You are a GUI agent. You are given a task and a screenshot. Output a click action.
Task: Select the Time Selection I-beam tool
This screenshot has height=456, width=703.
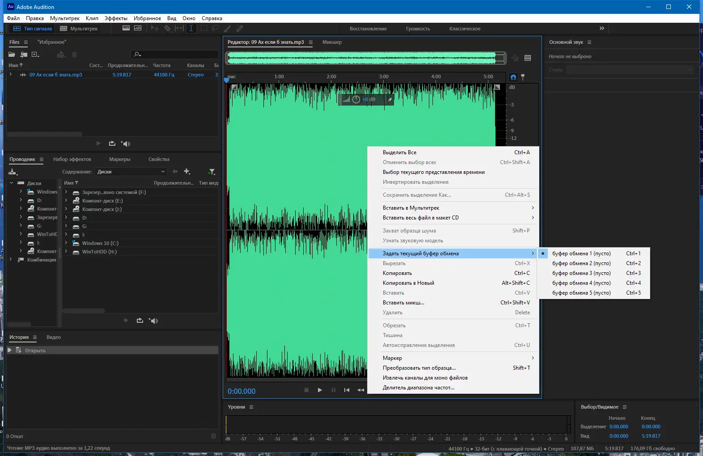click(191, 28)
